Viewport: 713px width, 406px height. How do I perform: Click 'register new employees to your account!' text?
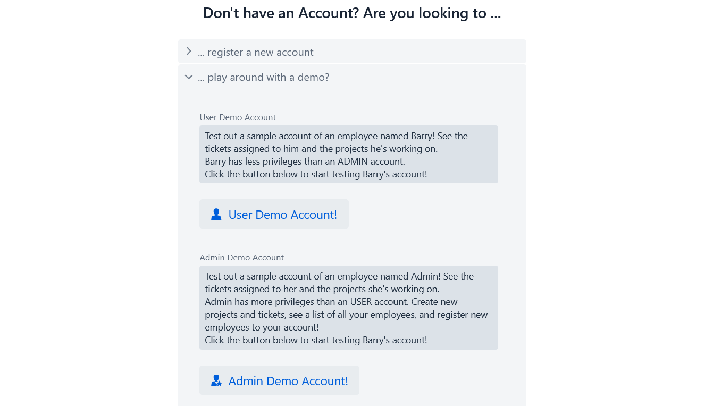click(x=346, y=321)
